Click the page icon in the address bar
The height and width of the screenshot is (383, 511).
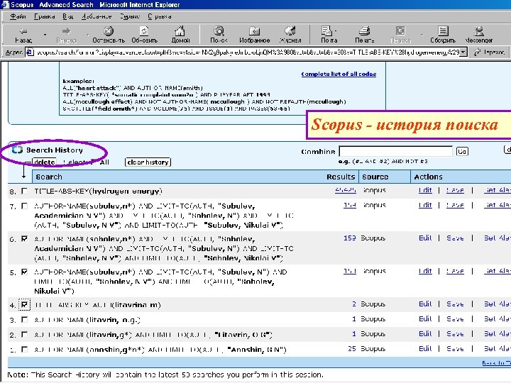pos(30,52)
